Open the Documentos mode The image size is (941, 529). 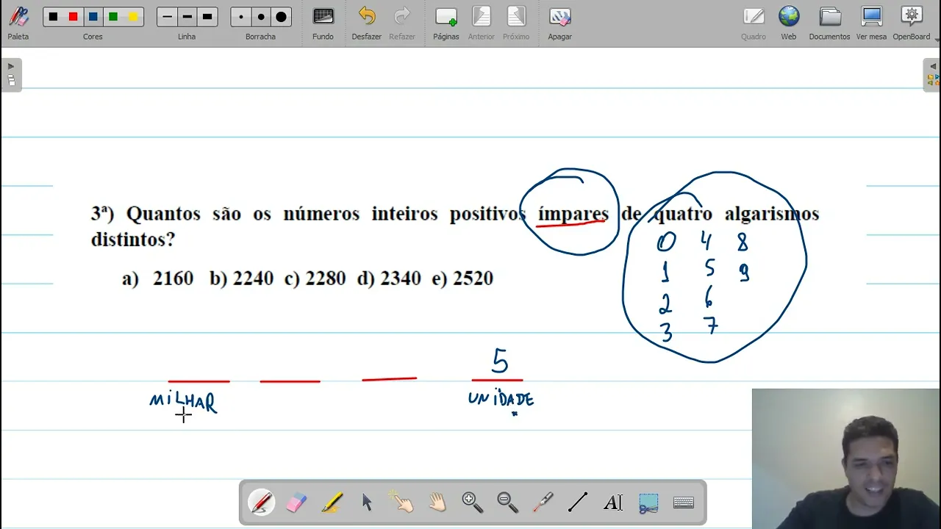point(829,23)
